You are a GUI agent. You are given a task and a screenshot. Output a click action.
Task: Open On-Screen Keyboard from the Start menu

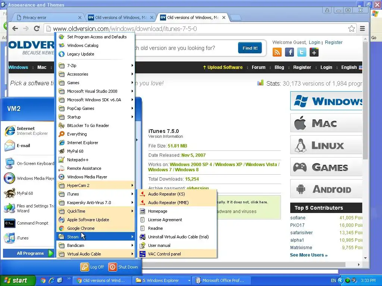click(28, 163)
